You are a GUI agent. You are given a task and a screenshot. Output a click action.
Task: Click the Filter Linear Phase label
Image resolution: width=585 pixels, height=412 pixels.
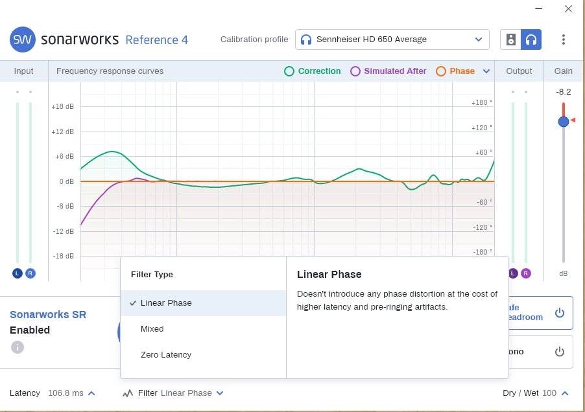(175, 393)
